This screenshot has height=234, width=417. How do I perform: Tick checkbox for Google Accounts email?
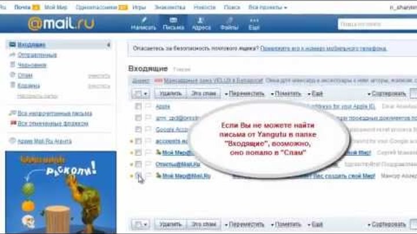tap(138, 129)
